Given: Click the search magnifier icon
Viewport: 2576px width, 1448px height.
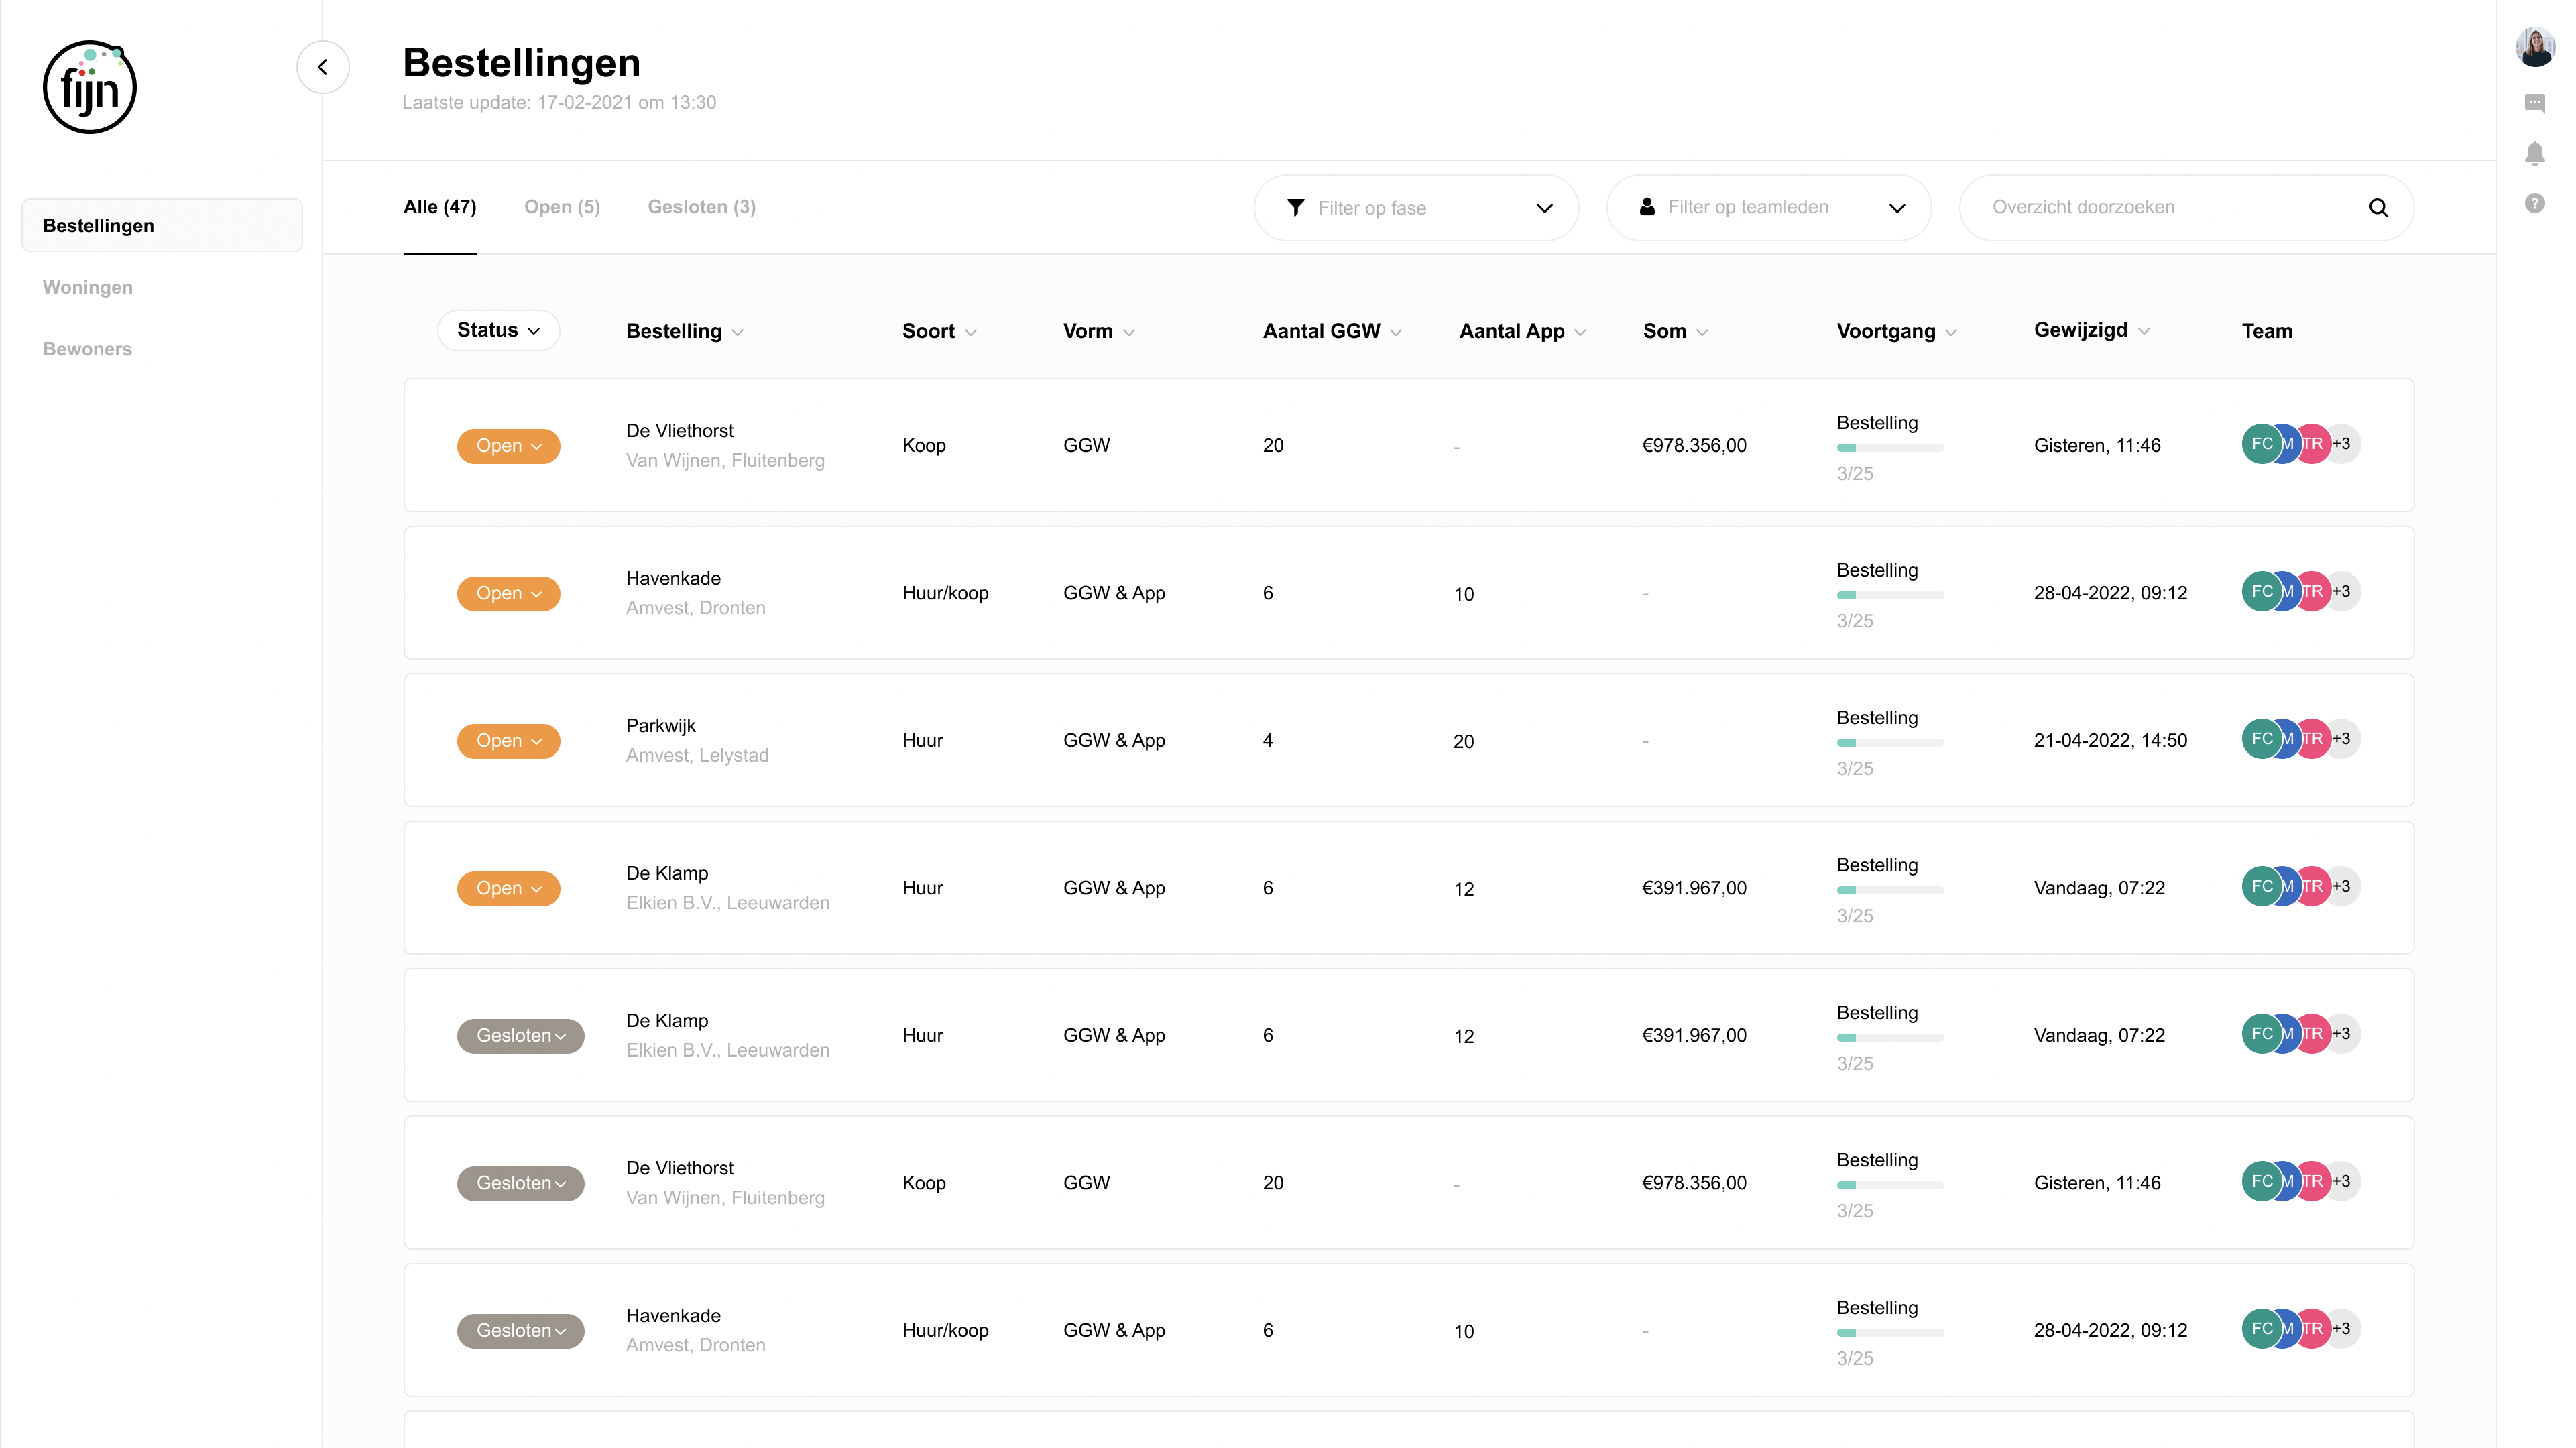Looking at the screenshot, I should 2378,208.
